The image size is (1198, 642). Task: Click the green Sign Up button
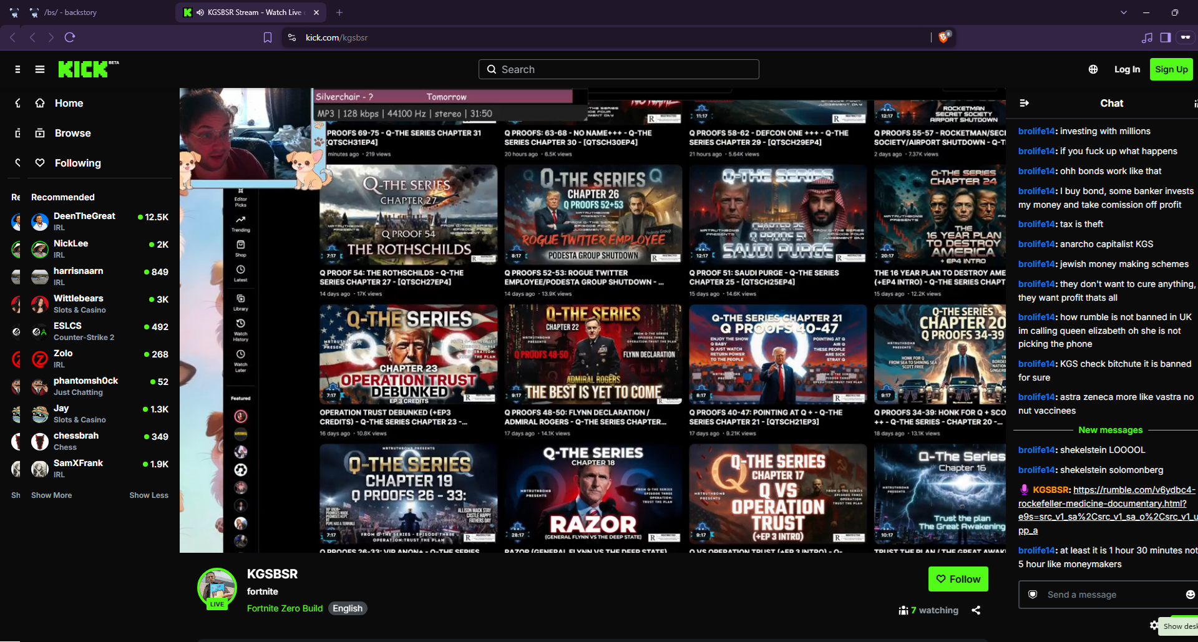click(x=1171, y=69)
